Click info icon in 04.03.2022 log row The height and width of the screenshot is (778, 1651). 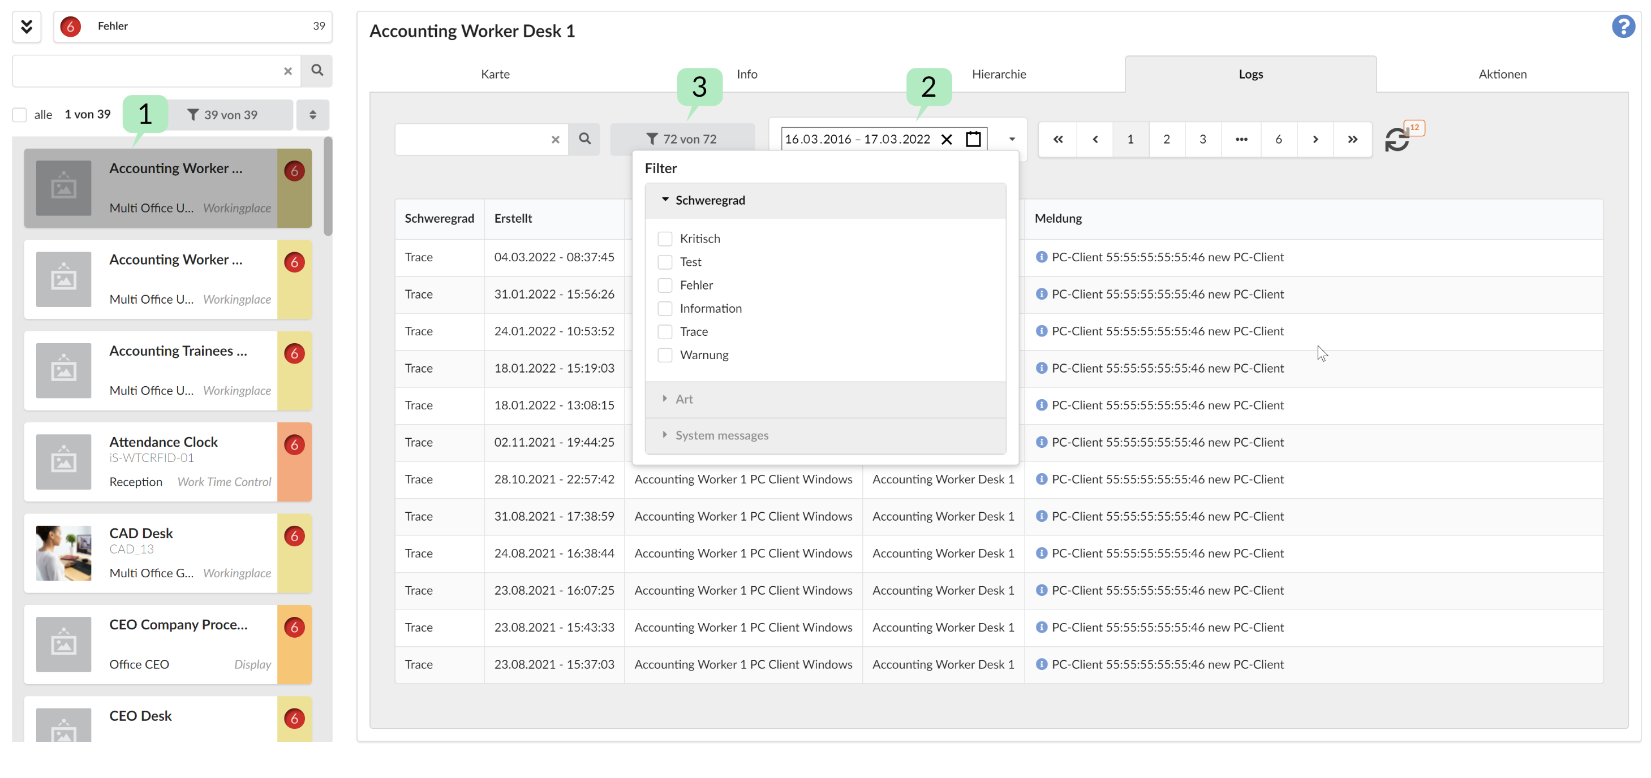click(1042, 257)
